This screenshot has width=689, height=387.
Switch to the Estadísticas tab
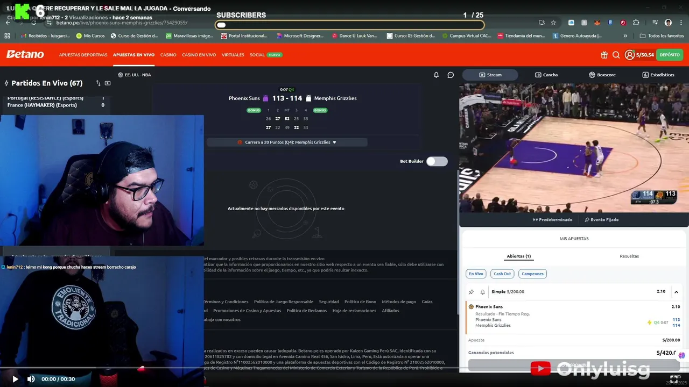tap(658, 75)
